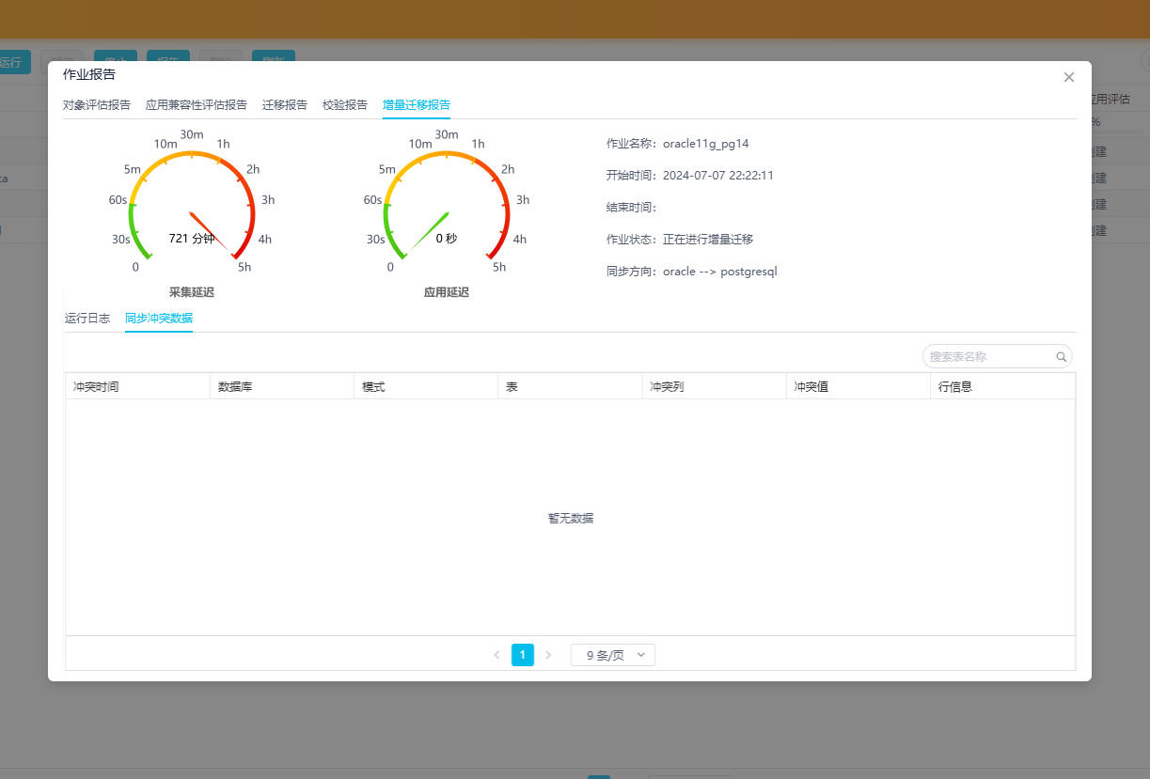This screenshot has width=1150, height=779.
Task: Switch to the 对象评估报告 tab
Action: tap(97, 105)
